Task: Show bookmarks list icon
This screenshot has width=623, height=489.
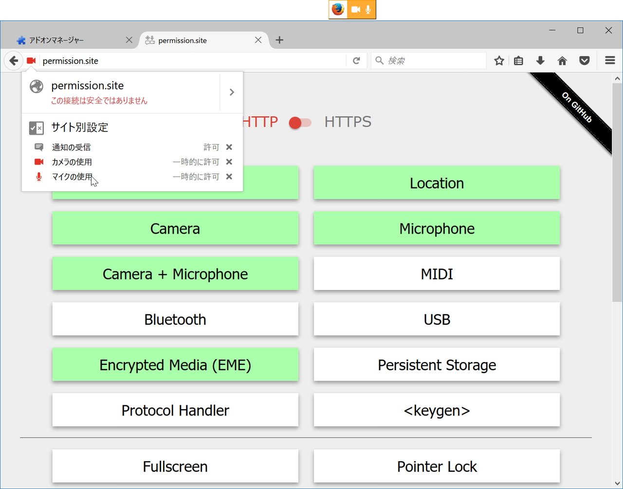Action: point(519,61)
